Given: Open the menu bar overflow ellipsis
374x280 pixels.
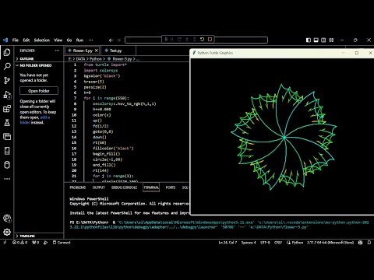Looking at the screenshot, I should click(x=90, y=40).
